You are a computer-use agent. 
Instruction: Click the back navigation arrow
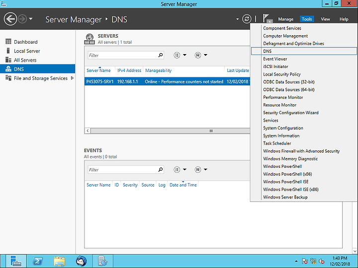[10, 19]
